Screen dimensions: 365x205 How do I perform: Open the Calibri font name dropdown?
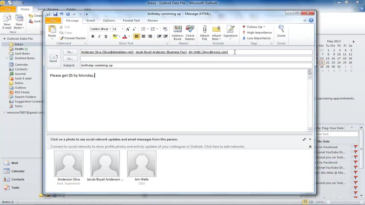pyautogui.click(x=110, y=29)
